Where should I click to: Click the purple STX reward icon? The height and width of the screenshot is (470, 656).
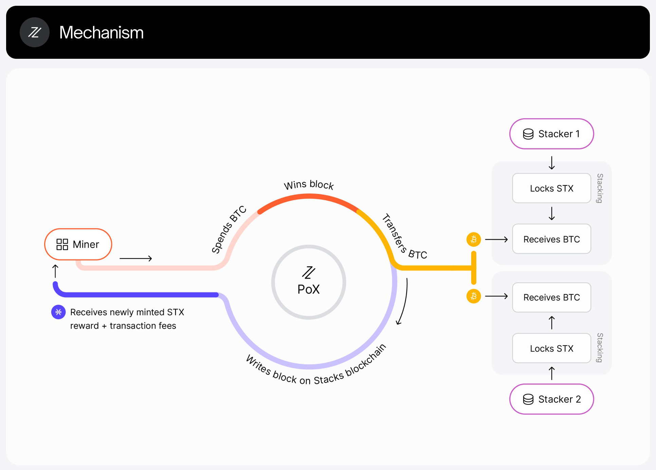pyautogui.click(x=58, y=312)
